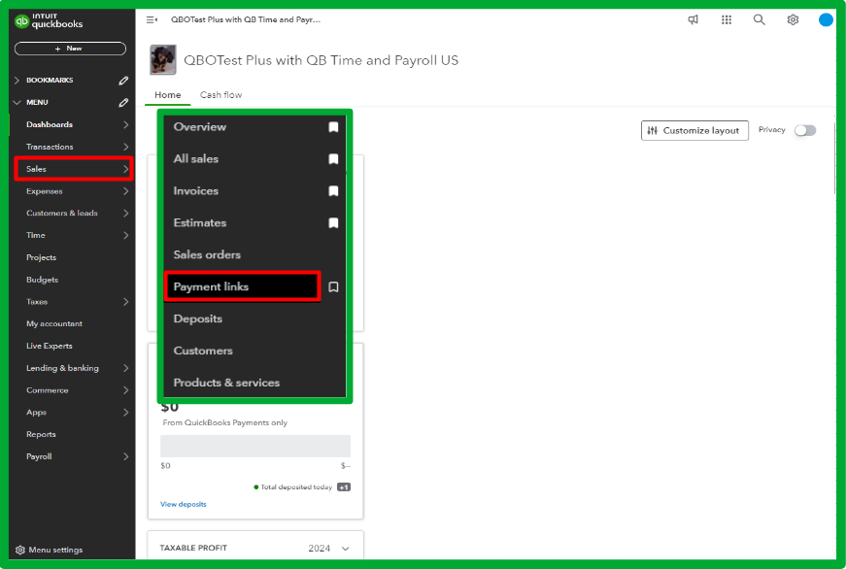Expand the Taxes submenu arrow
The height and width of the screenshot is (569, 846).
(x=125, y=301)
